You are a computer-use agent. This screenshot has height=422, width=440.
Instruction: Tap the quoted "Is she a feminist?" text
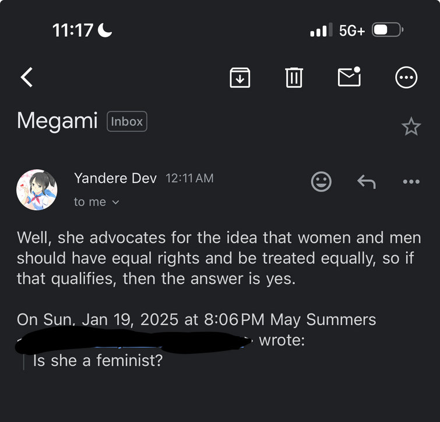click(97, 361)
